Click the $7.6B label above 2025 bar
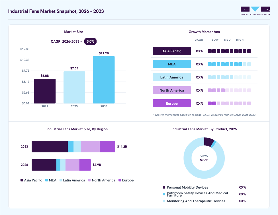Viewport: 278px width, 215px height. pyautogui.click(x=74, y=68)
